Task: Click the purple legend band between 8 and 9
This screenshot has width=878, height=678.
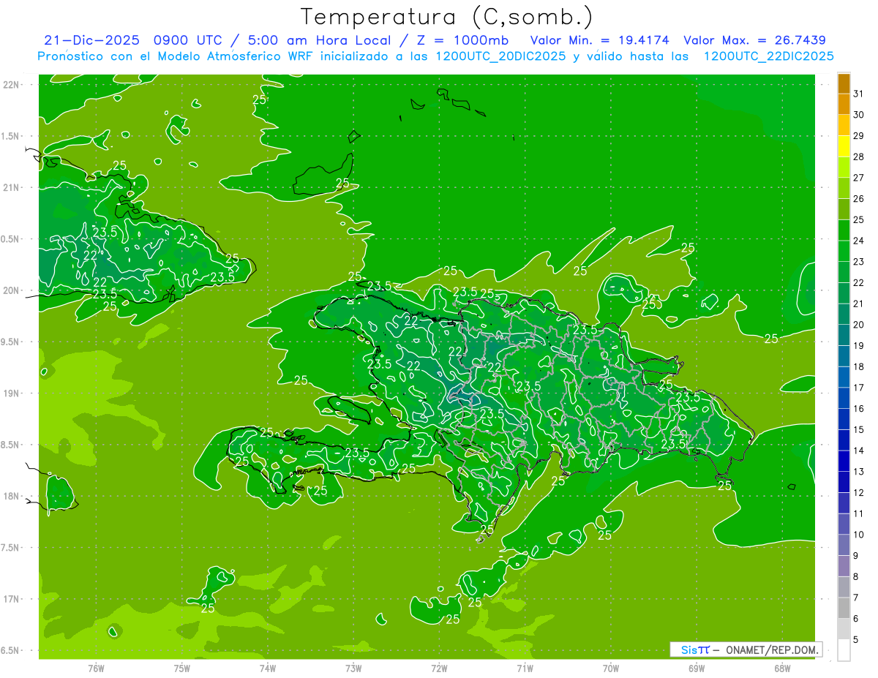Action: (x=844, y=566)
